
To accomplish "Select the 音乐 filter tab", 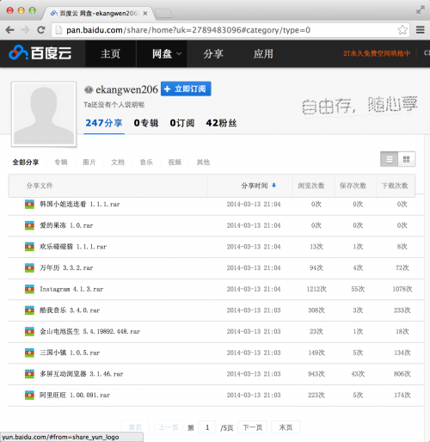I will click(146, 163).
